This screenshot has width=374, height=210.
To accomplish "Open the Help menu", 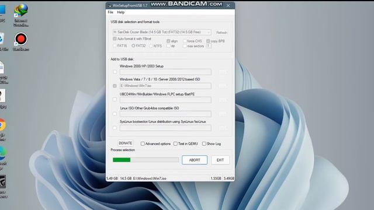I will 121,12.
